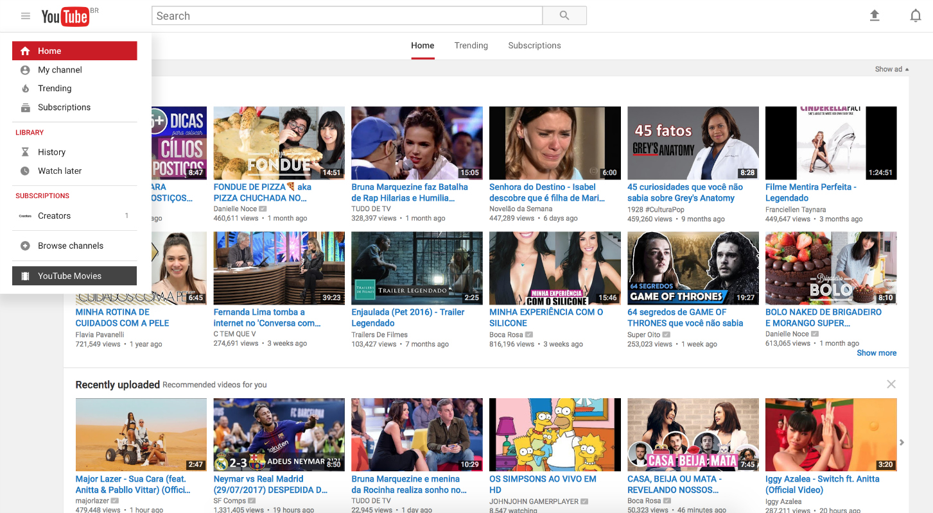
Task: Expand the Show ad toggle
Action: coord(892,69)
